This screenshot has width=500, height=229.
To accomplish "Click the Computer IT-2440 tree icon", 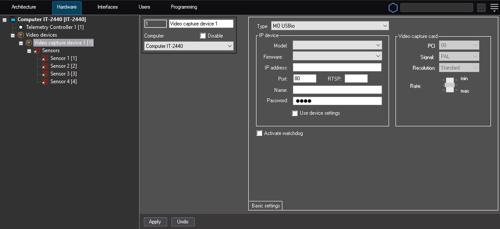I will (13, 19).
